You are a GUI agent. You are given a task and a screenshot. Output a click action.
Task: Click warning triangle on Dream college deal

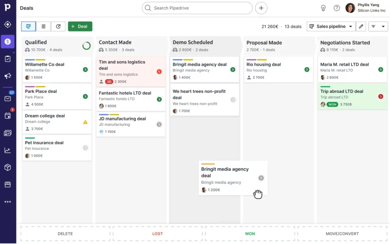pos(85,122)
